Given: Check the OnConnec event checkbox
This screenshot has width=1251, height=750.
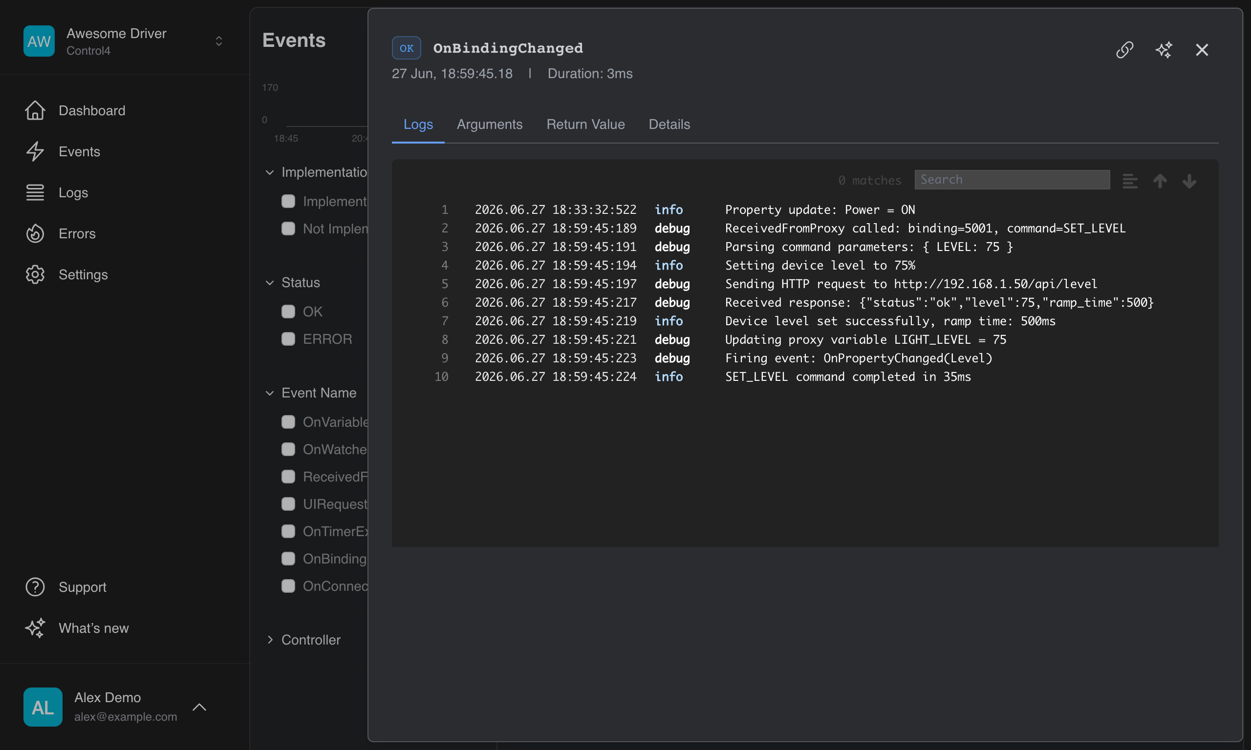Looking at the screenshot, I should click(x=288, y=585).
